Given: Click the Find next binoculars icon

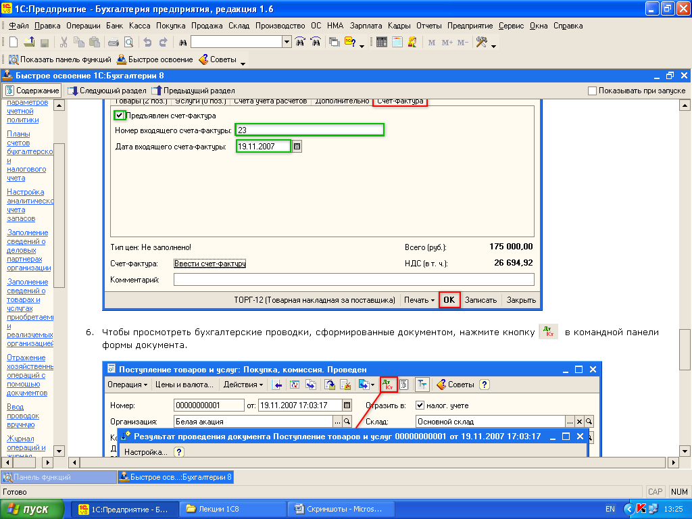Looking at the screenshot, I should (x=300, y=43).
